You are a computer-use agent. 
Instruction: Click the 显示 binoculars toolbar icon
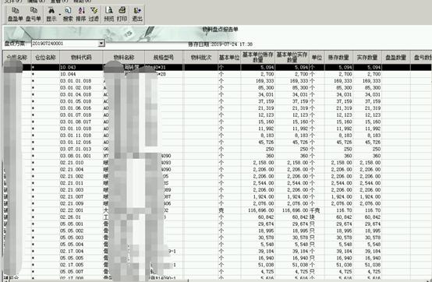click(51, 14)
